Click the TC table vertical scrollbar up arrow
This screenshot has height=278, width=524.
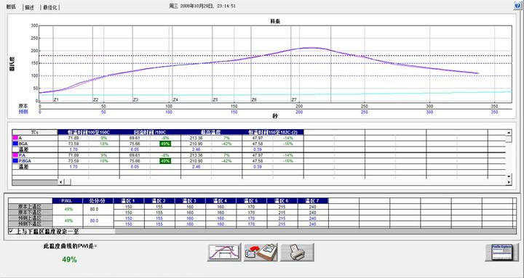(509, 133)
